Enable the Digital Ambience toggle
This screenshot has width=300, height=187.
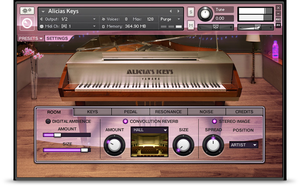(48, 121)
